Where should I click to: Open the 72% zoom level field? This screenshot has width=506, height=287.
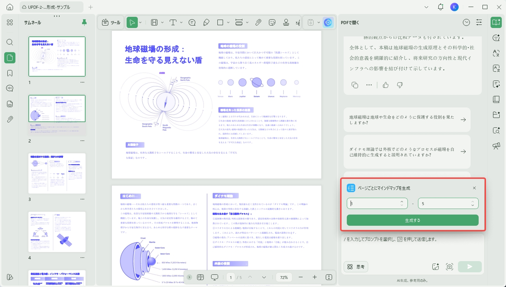pyautogui.click(x=284, y=277)
